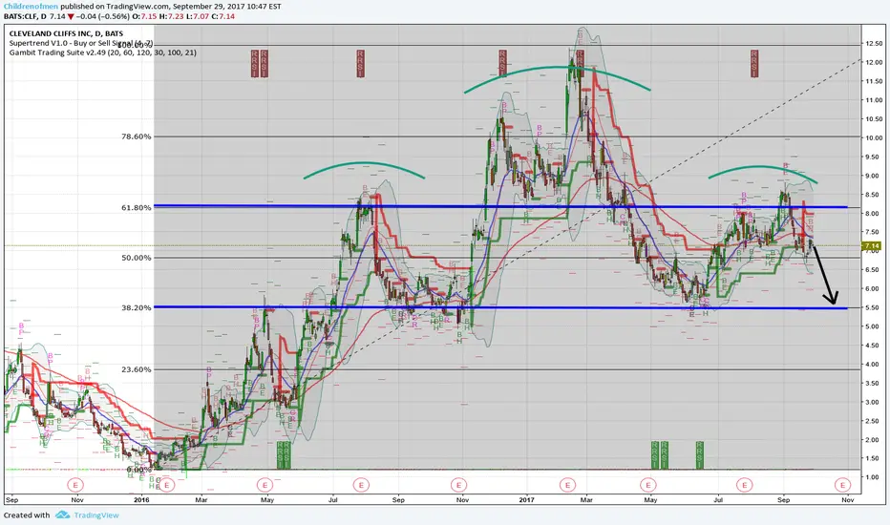Click the 5.50 price axis label
This screenshot has width=890, height=525.
tap(874, 307)
